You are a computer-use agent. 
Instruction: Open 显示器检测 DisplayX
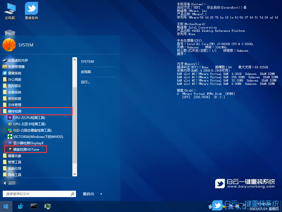click(28, 143)
